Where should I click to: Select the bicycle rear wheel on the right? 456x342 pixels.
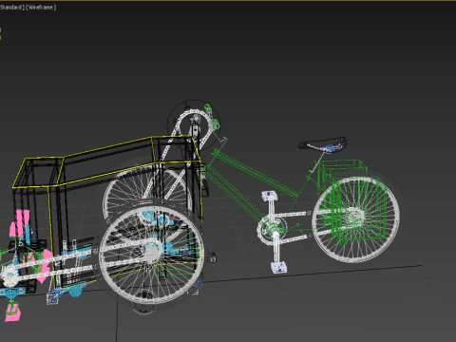pos(356,219)
